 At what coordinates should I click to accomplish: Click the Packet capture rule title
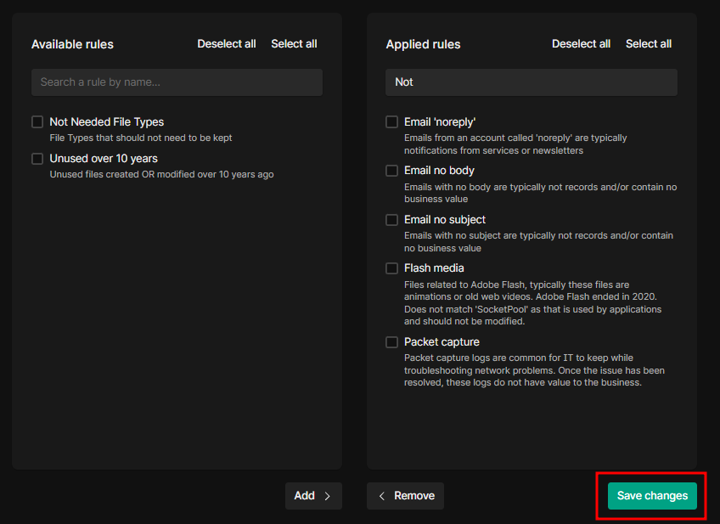pyautogui.click(x=442, y=342)
